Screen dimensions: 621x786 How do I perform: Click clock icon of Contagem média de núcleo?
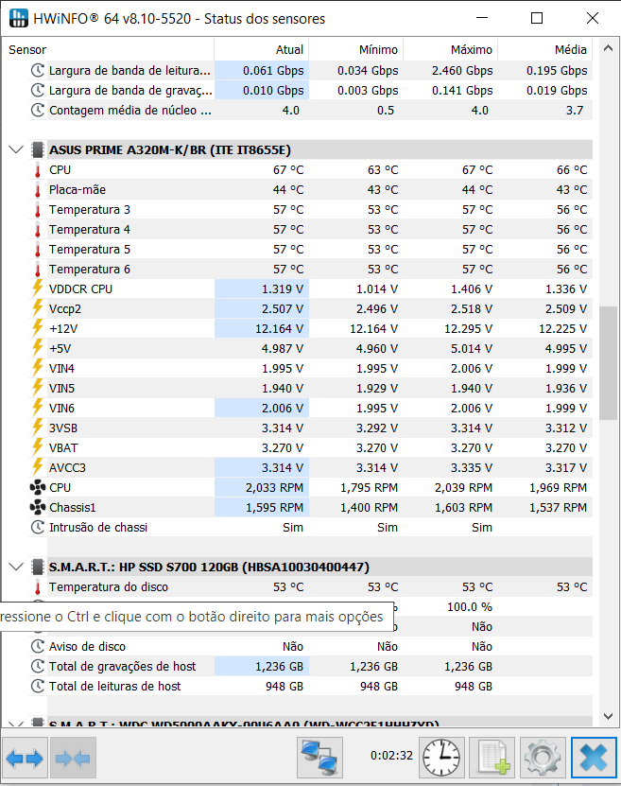(x=38, y=111)
